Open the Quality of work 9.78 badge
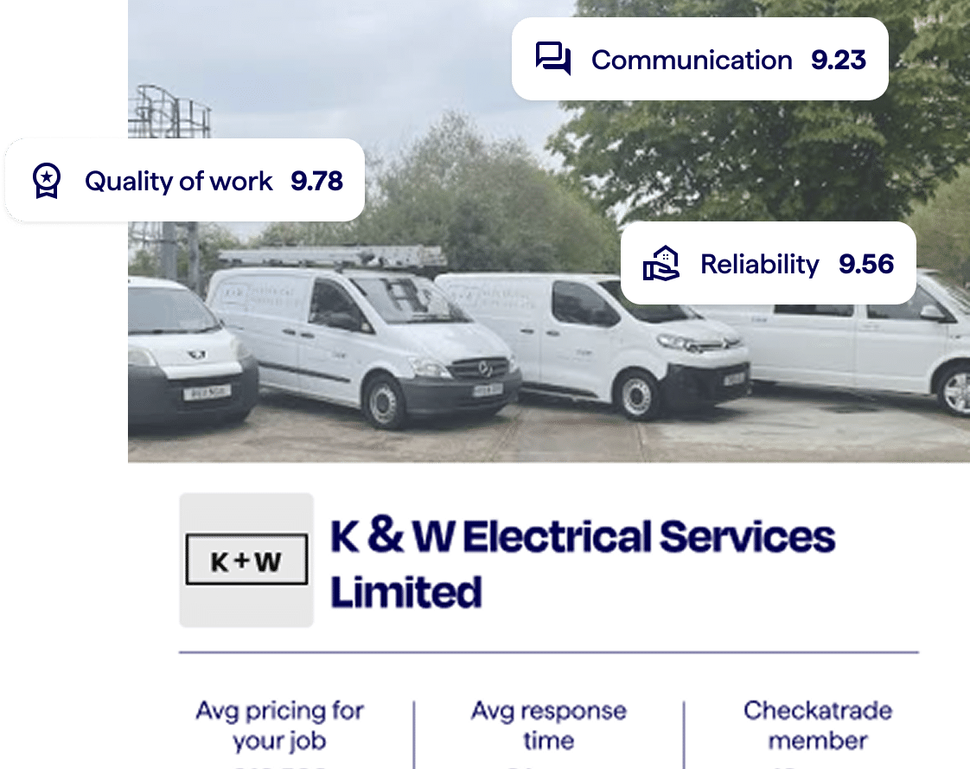The height and width of the screenshot is (769, 970). click(x=184, y=180)
